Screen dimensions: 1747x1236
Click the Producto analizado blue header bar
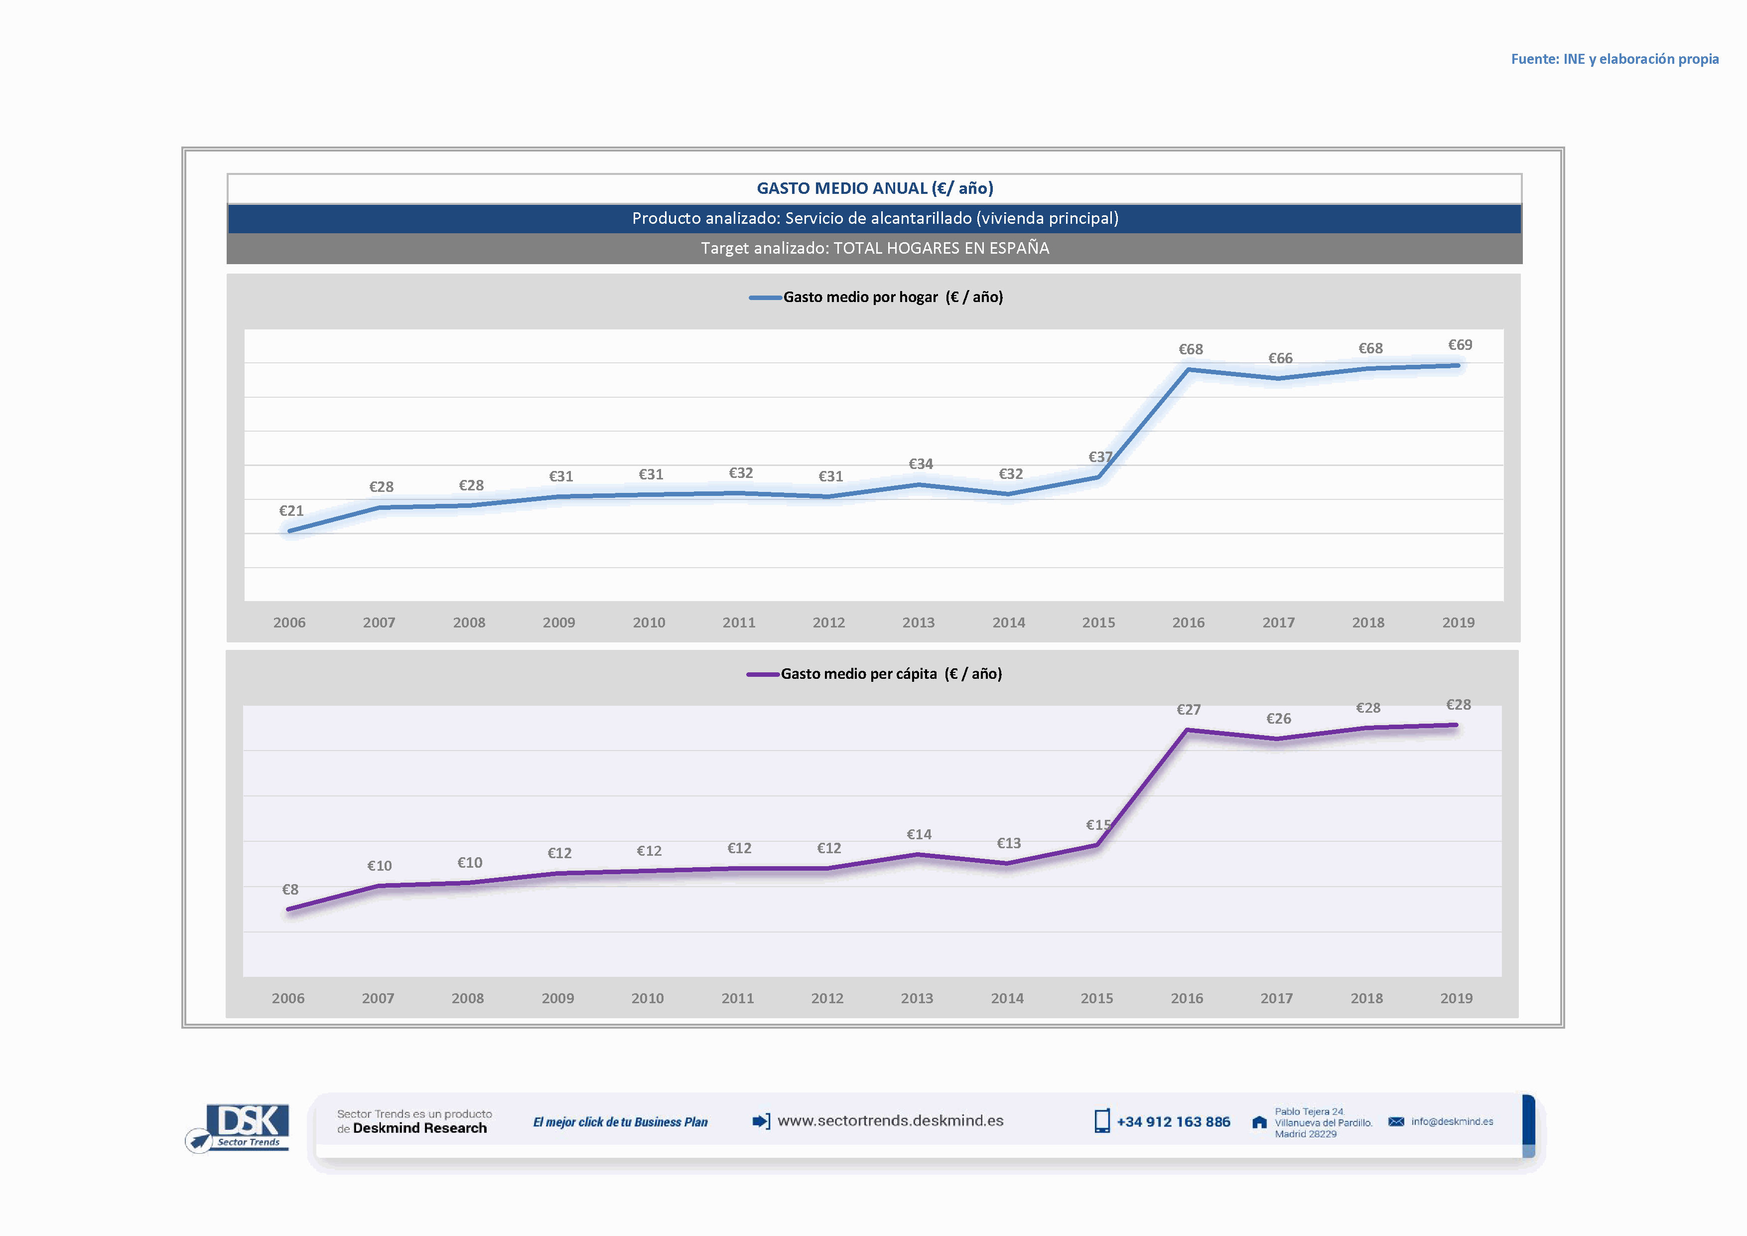click(874, 218)
